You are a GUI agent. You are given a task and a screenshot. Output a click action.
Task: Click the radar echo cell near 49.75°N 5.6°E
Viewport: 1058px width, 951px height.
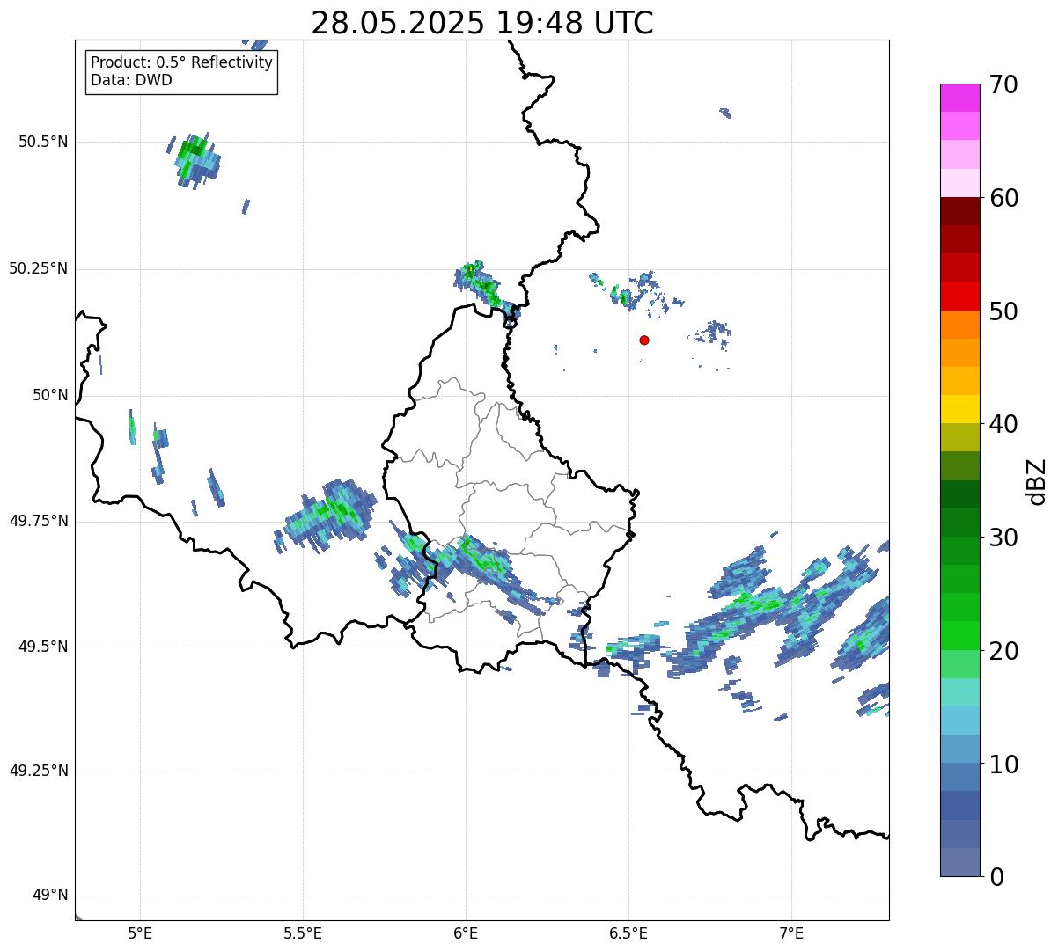[330, 516]
